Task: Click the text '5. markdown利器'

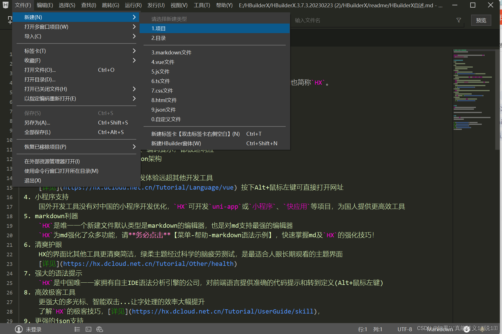Action: [51, 216]
